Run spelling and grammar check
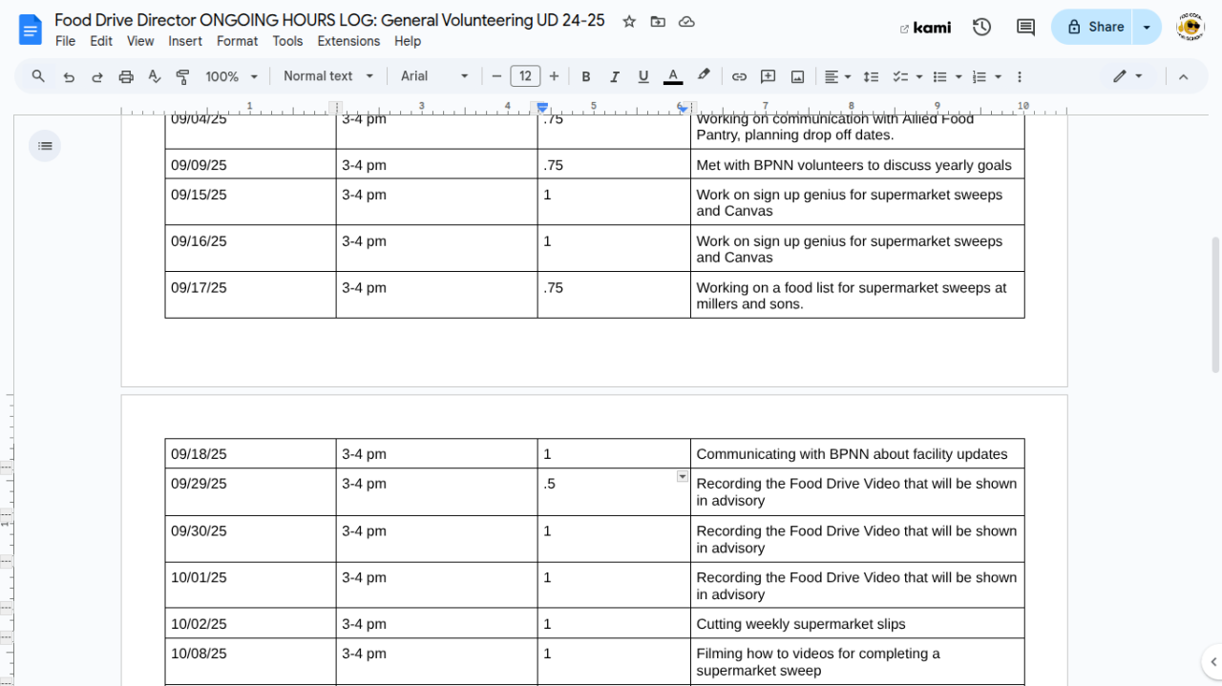The image size is (1222, 686). [x=155, y=76]
